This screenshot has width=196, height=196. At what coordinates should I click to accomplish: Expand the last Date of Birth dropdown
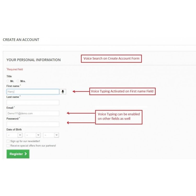point(51,135)
